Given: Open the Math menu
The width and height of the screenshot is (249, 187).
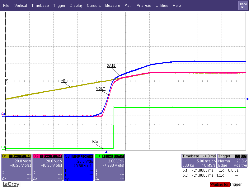Looking at the screenshot, I should point(128,6).
